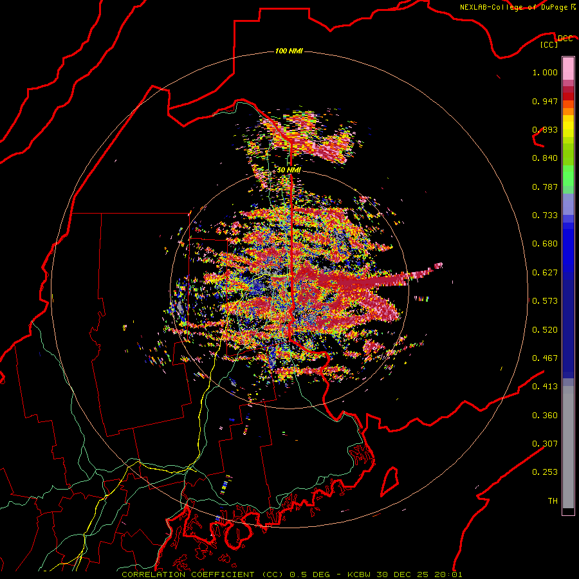The height and width of the screenshot is (579, 579).
Task: Select the 0.253 scale value
Action: (x=545, y=472)
